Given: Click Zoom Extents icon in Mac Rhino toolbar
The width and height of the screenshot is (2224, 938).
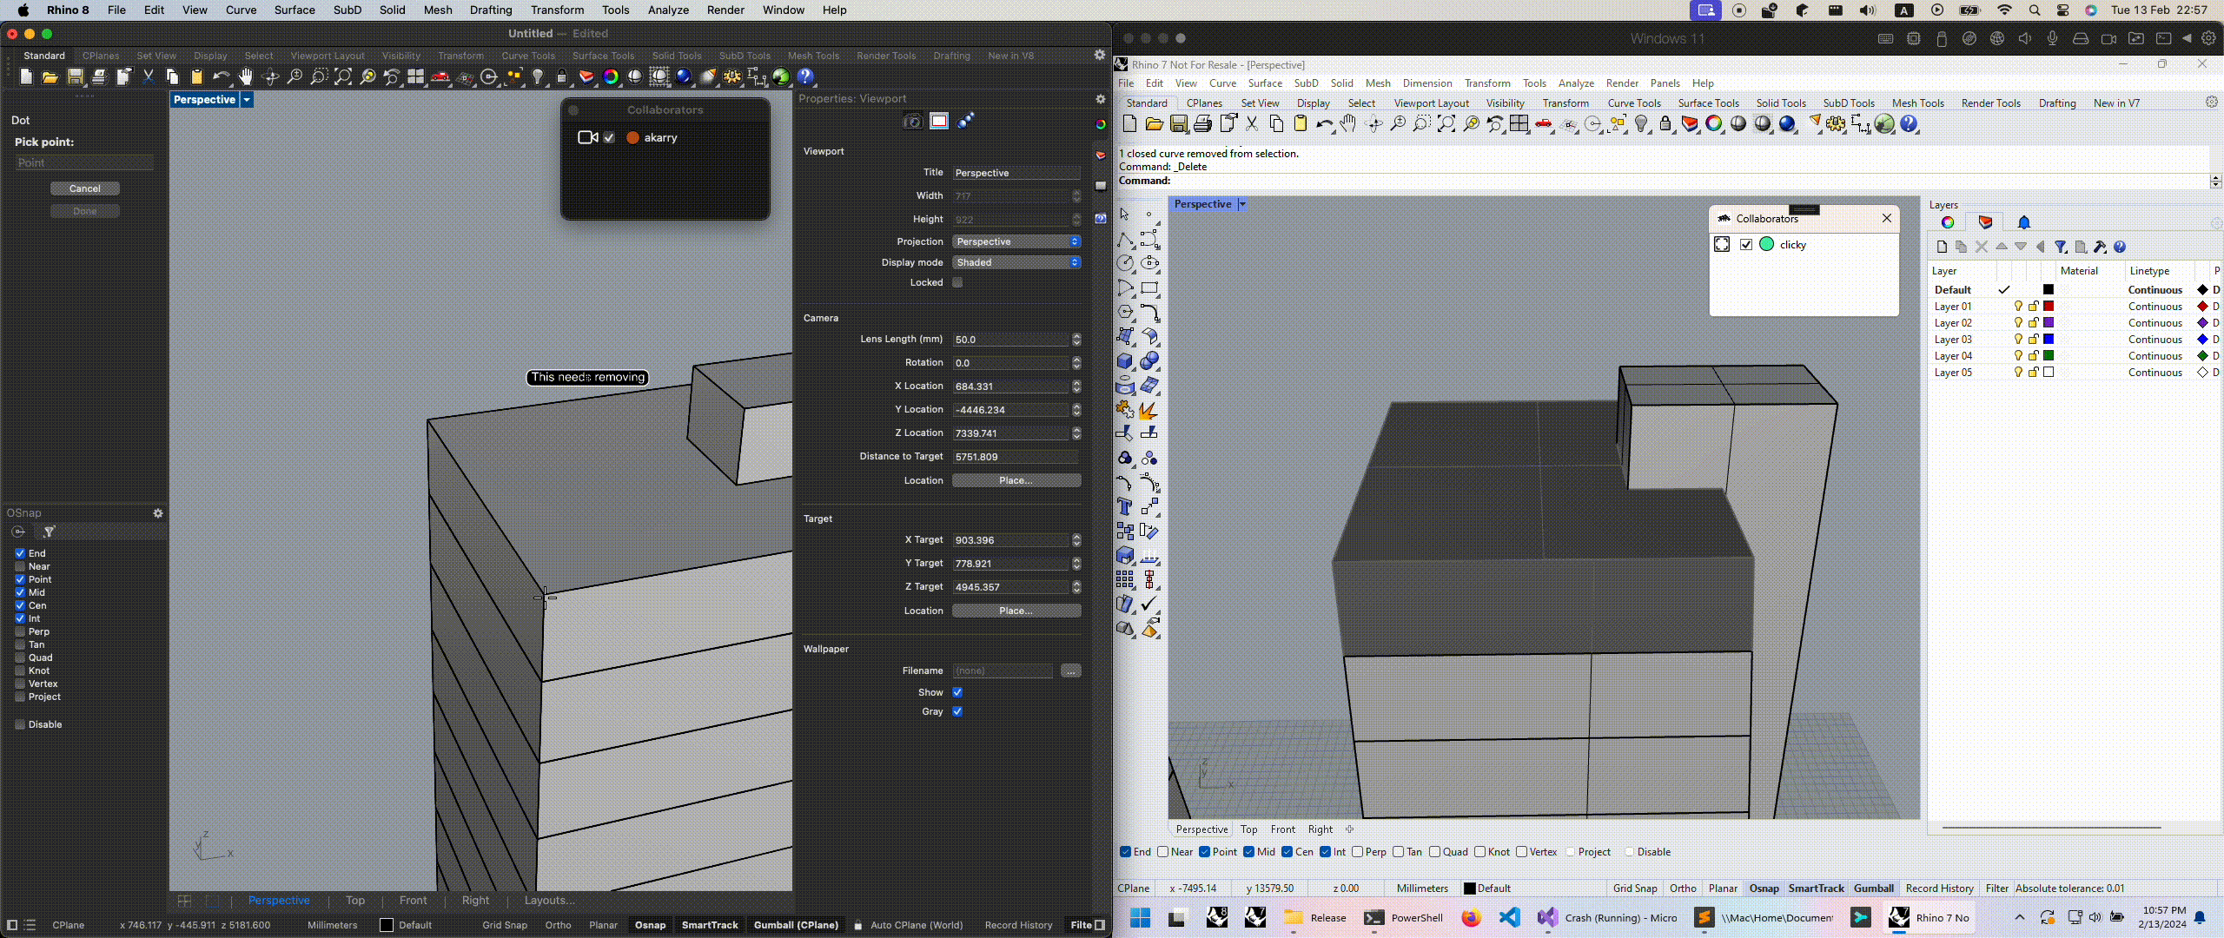Looking at the screenshot, I should click(343, 77).
